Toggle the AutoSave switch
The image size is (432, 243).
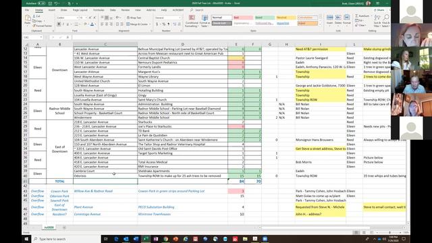point(41,3)
